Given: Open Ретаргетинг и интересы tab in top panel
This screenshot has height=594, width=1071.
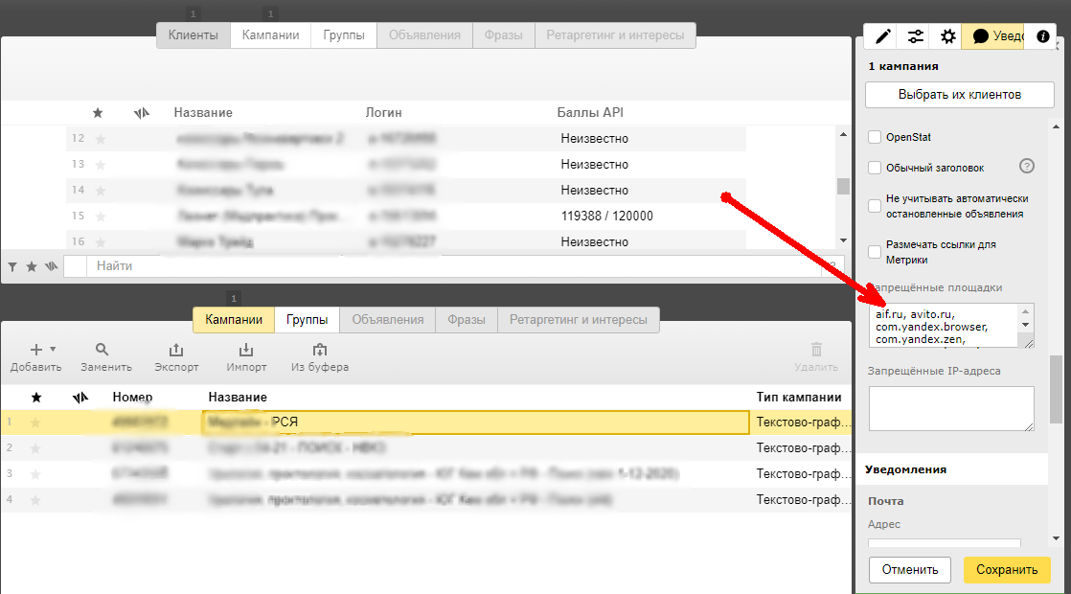Looking at the screenshot, I should pos(615,35).
